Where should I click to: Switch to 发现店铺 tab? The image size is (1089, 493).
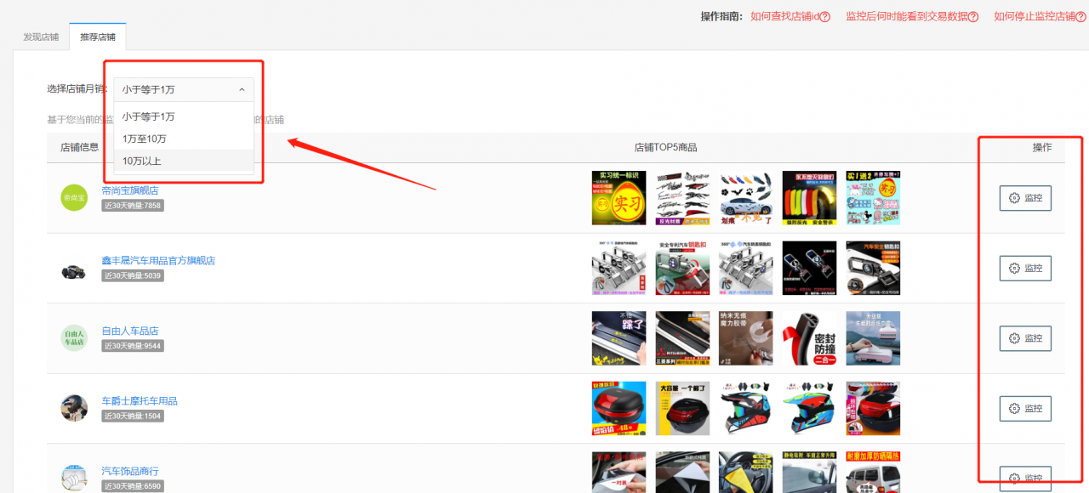click(x=41, y=37)
